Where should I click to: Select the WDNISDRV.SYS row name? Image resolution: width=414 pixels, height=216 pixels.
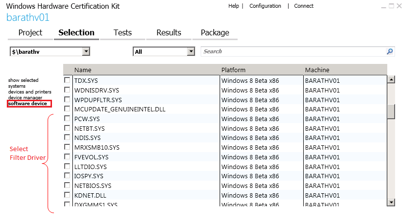(x=97, y=90)
